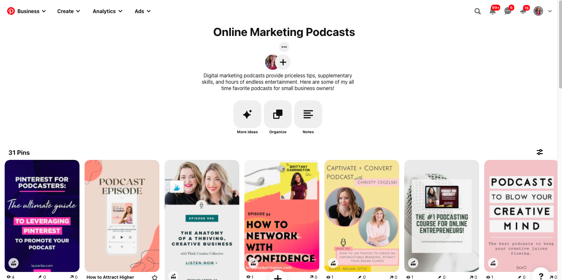
Task: Open Anatomy of a Thriving Creative Business pin
Action: (x=202, y=220)
